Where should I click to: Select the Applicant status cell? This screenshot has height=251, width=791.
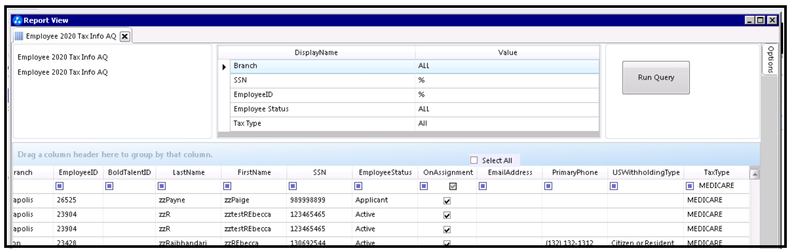385,200
